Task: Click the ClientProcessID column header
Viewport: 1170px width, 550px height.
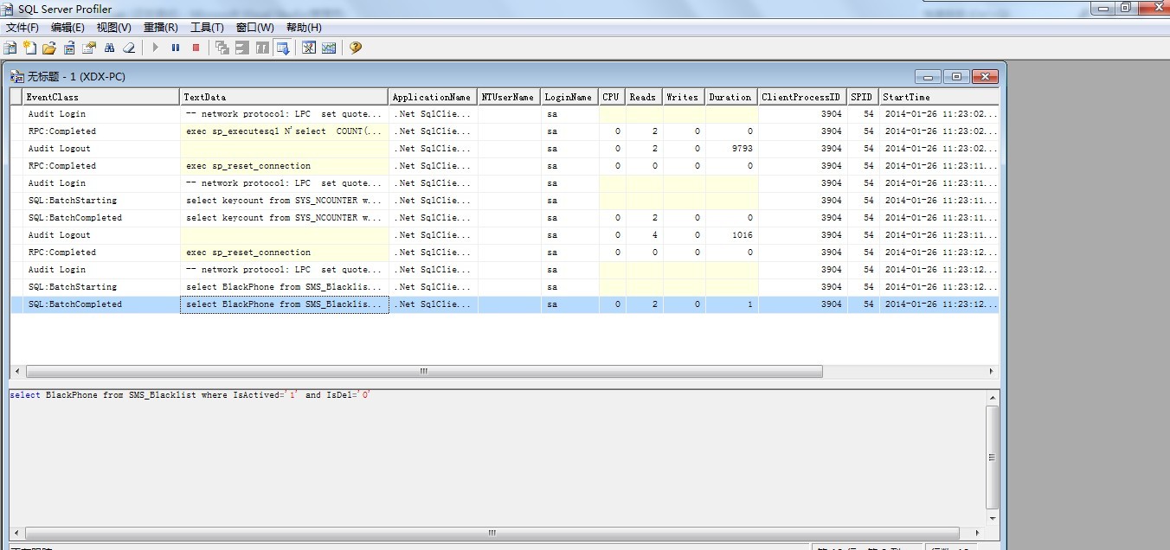Action: (x=802, y=97)
